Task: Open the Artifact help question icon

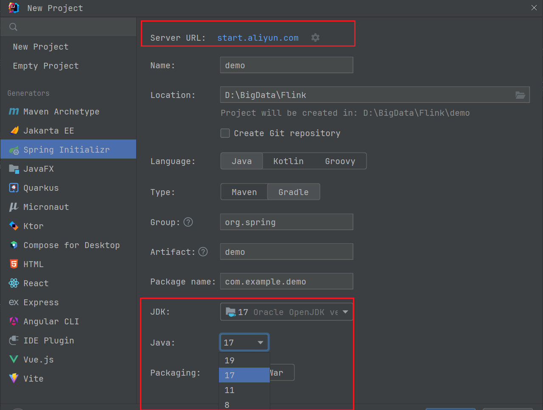Action: click(203, 252)
